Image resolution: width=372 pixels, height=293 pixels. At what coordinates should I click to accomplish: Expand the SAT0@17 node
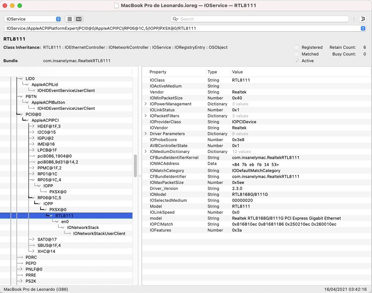tap(33, 239)
